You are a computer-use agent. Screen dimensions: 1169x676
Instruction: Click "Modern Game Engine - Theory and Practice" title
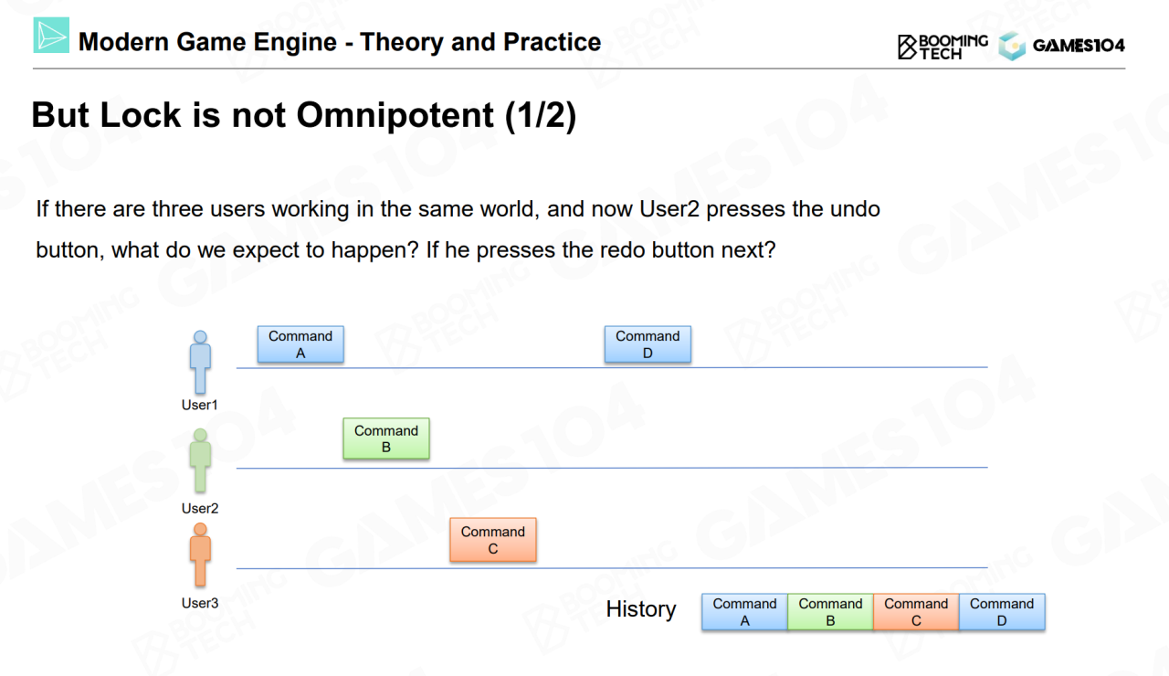[x=340, y=42]
